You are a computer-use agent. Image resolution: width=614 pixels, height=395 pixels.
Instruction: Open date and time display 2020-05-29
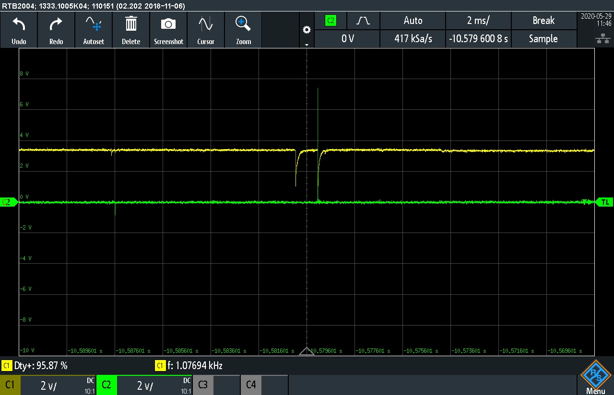[x=595, y=19]
